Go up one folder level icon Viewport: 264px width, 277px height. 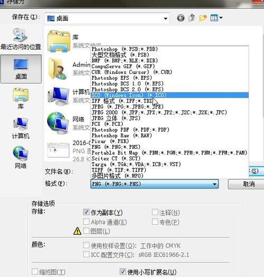[192, 18]
